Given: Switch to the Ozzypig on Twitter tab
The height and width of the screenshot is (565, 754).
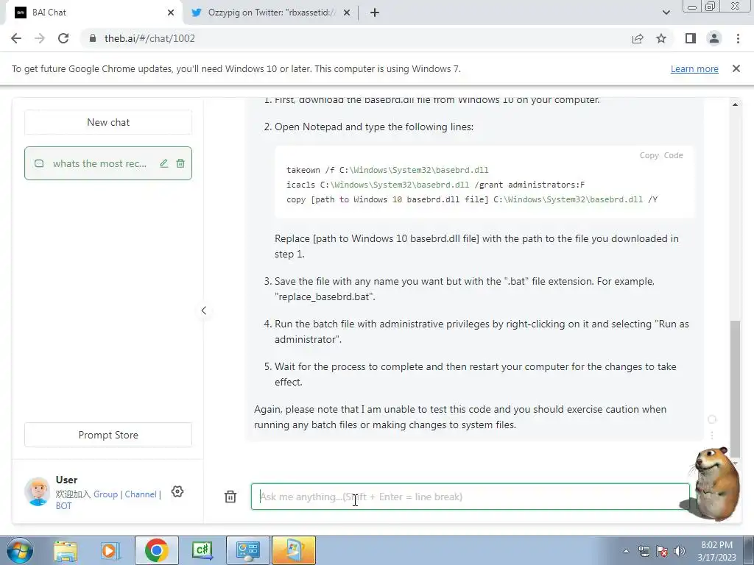Looking at the screenshot, I should tap(271, 13).
